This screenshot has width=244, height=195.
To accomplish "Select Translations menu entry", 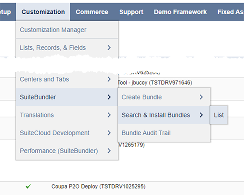I will point(67,115).
